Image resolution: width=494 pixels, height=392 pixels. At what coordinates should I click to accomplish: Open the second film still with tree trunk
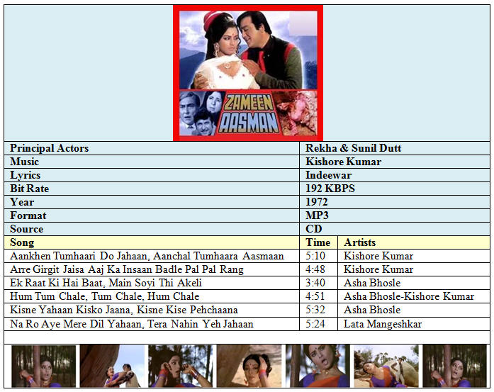[112, 366]
